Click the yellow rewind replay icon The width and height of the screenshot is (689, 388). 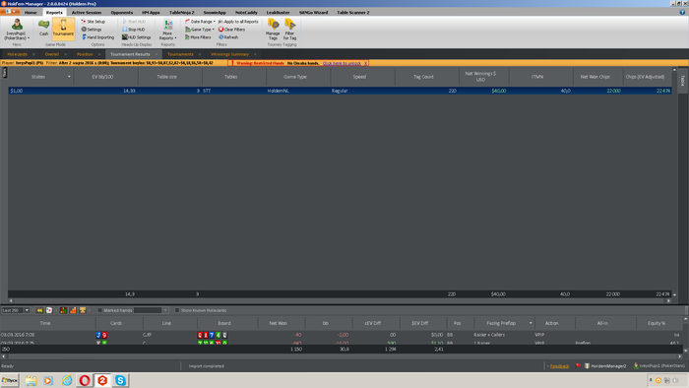tap(39, 310)
